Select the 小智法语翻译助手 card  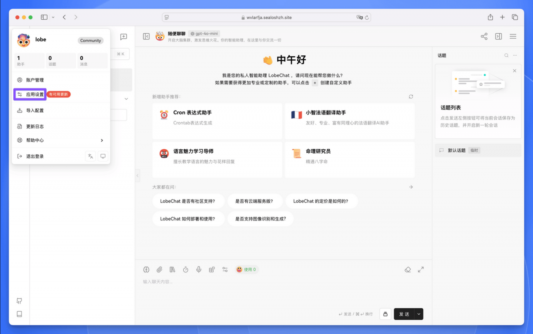click(350, 121)
